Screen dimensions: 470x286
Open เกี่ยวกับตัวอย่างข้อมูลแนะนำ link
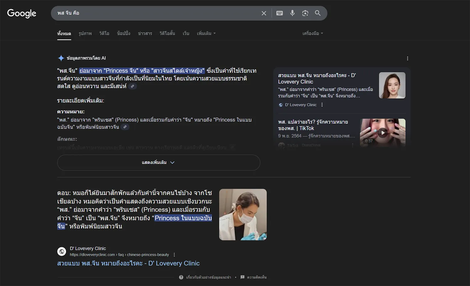point(208,277)
